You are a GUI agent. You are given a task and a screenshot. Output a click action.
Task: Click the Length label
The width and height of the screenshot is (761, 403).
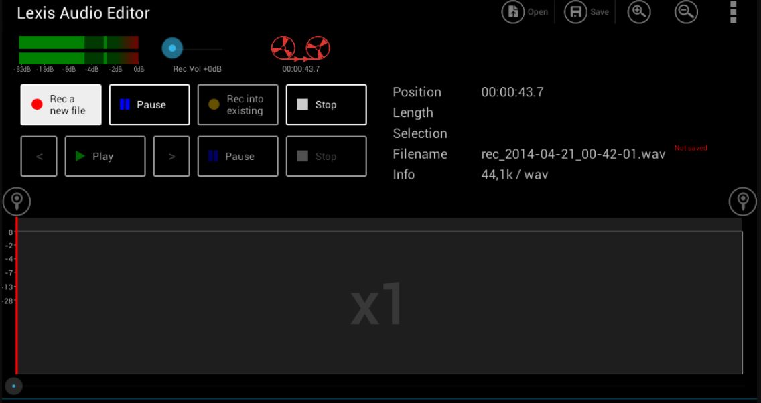[413, 113]
